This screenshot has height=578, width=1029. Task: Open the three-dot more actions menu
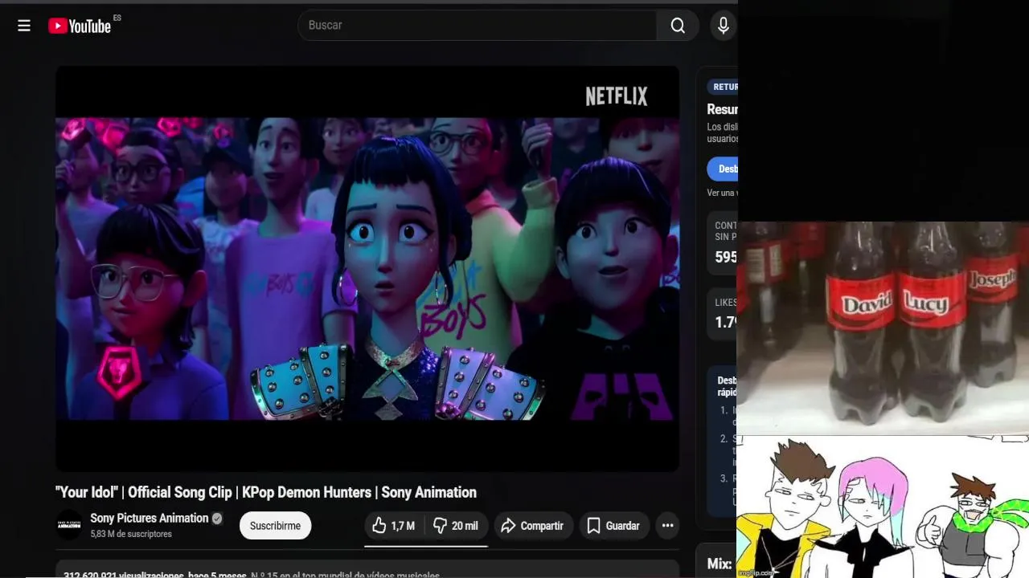(x=667, y=526)
